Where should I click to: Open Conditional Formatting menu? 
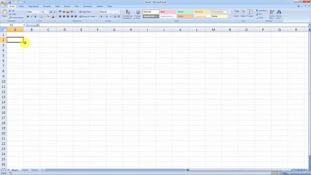click(127, 14)
